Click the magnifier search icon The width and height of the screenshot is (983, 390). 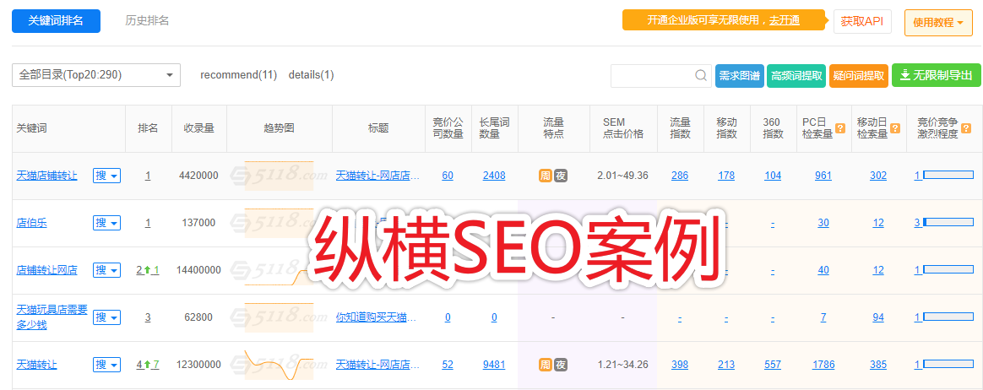point(701,76)
